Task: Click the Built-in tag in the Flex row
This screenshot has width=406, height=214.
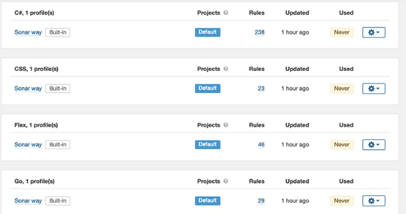Action: (x=58, y=145)
